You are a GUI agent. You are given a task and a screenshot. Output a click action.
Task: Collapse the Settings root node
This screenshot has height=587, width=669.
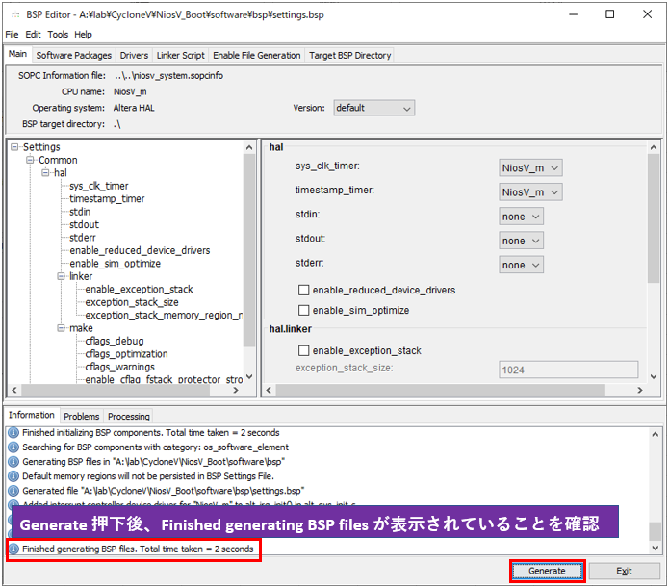coord(14,147)
